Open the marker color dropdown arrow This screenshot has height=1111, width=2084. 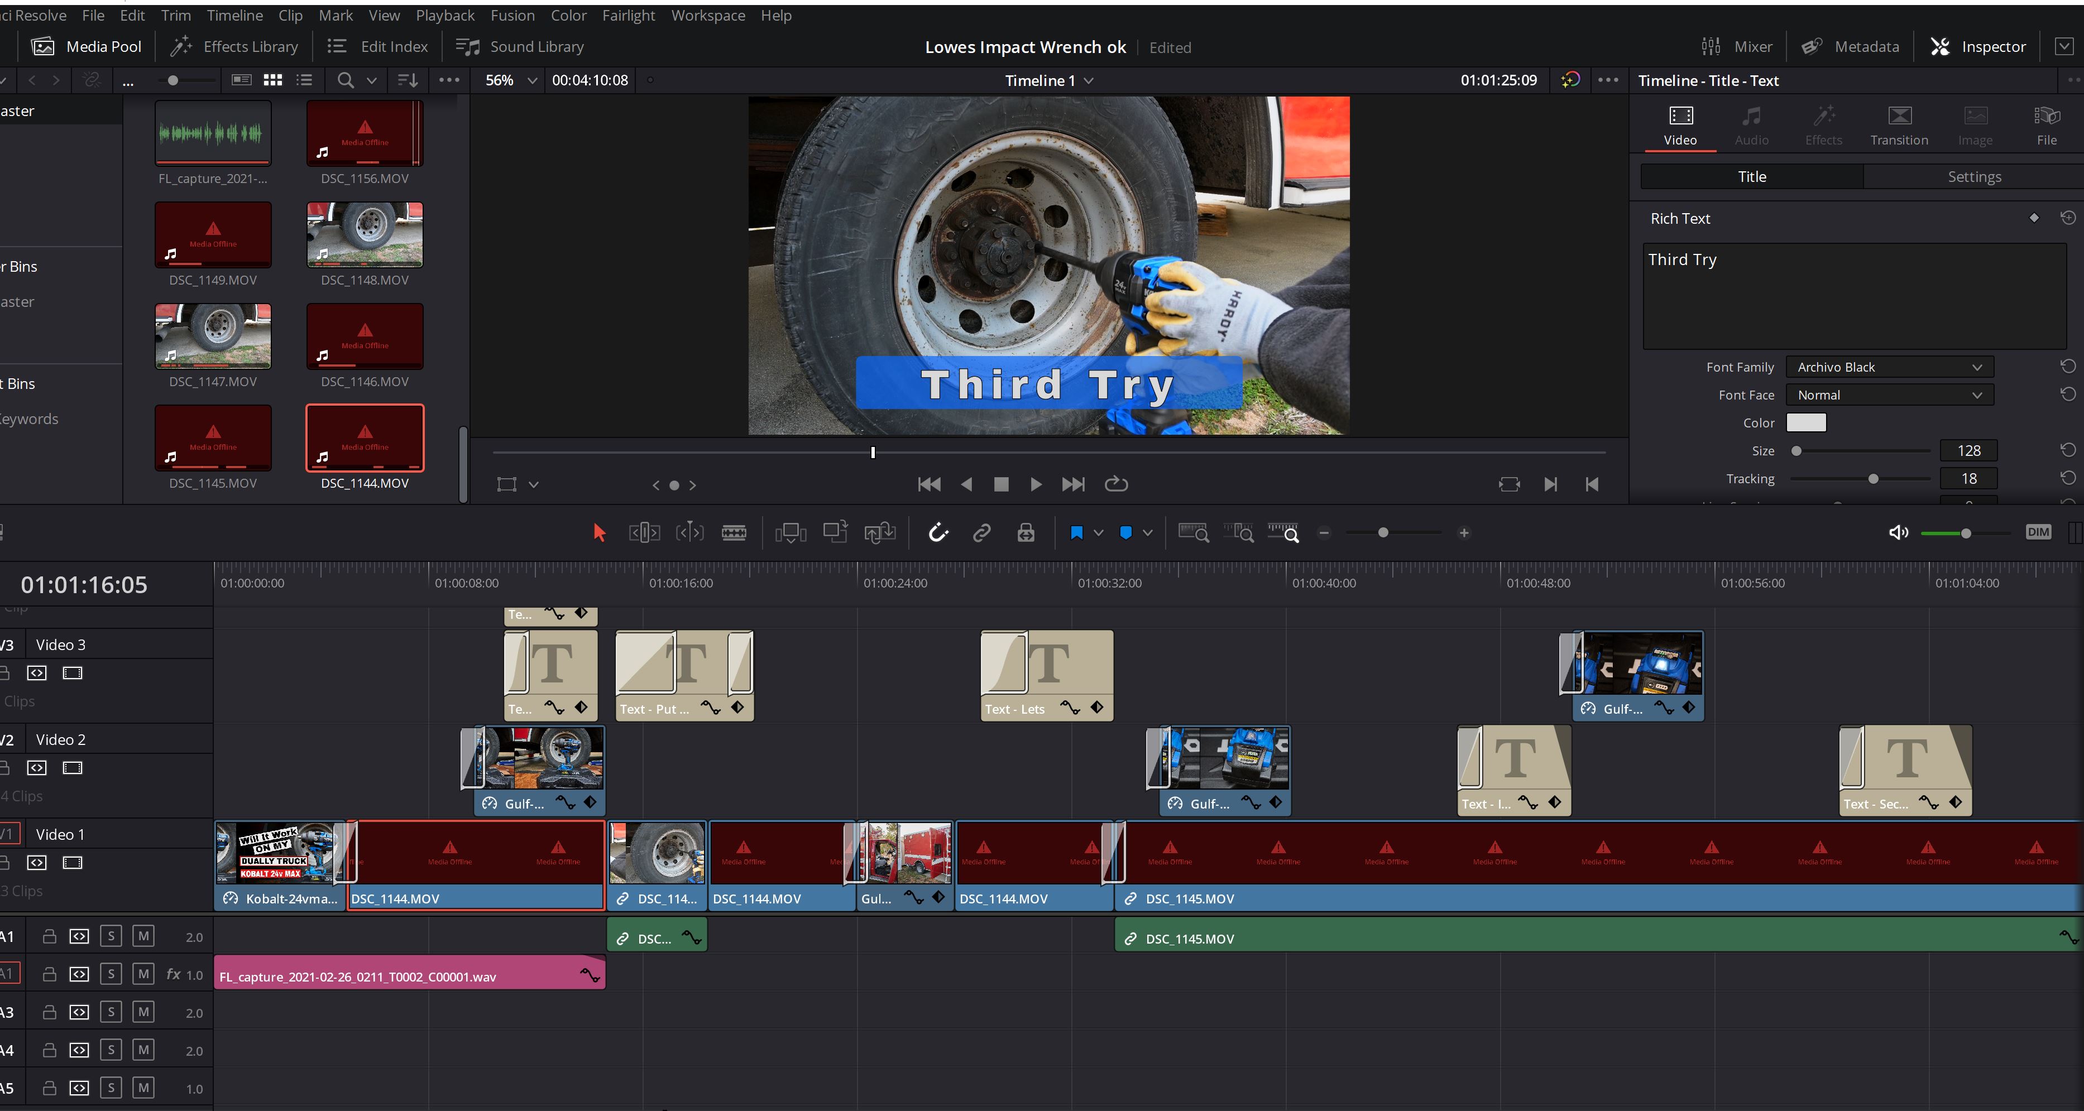click(x=1147, y=533)
